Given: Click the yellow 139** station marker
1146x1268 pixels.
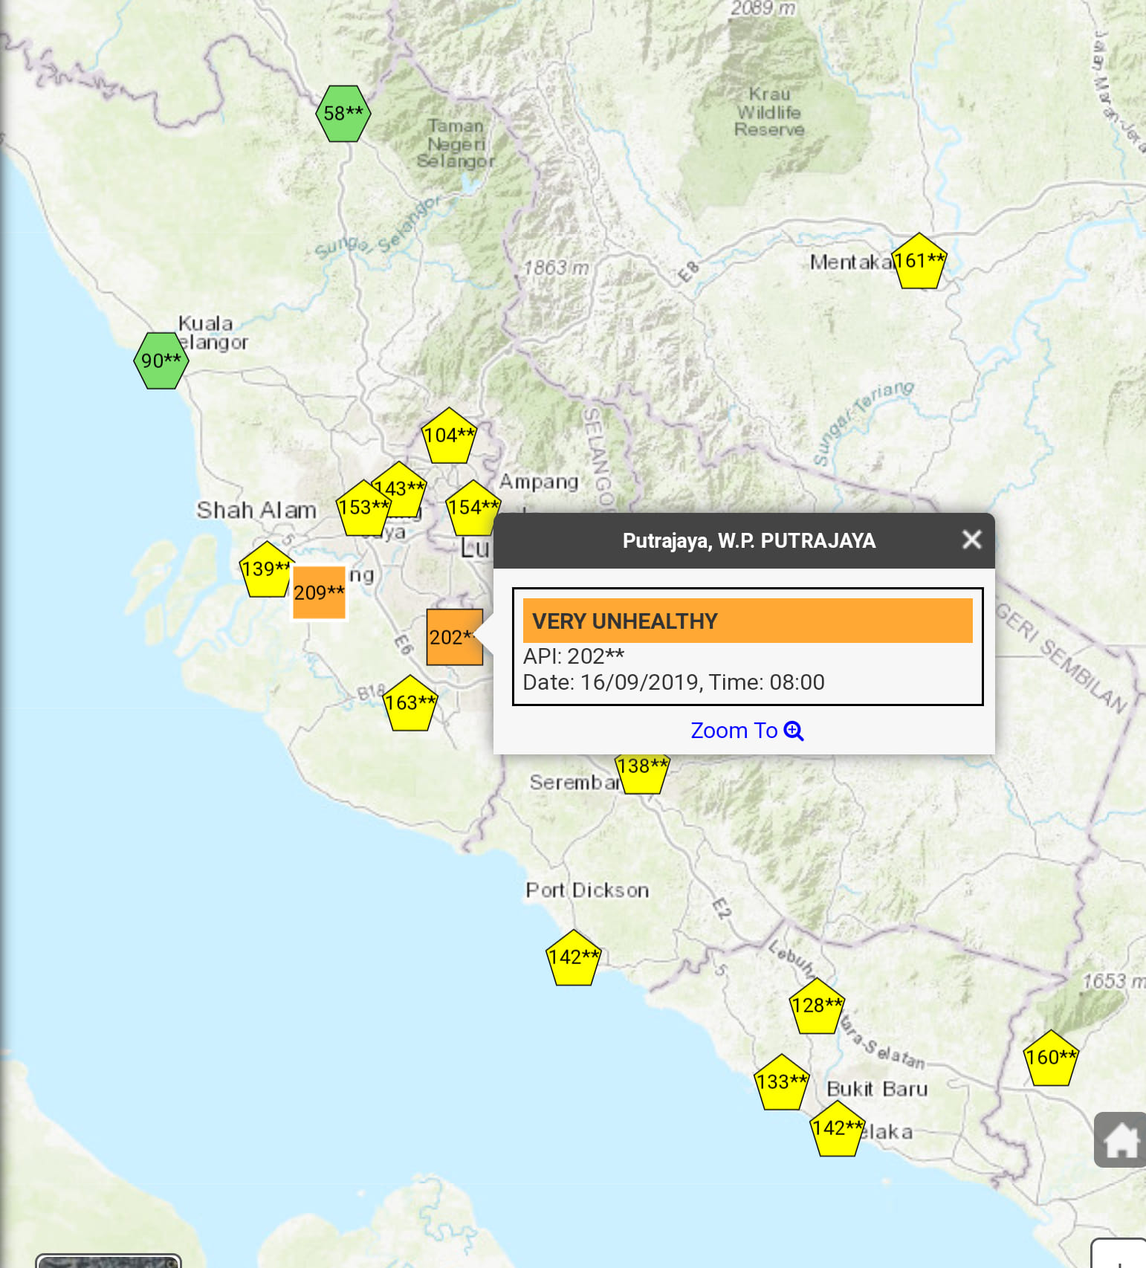Looking at the screenshot, I should (267, 569).
